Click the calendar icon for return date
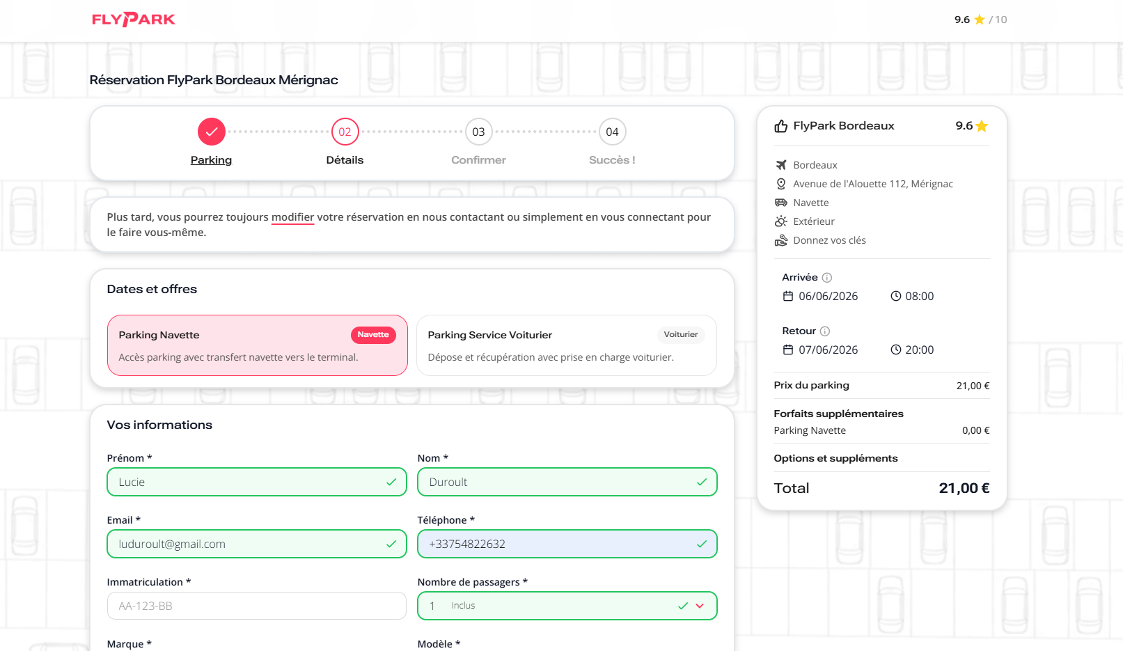Viewport: 1123px width, 651px height. (788, 350)
